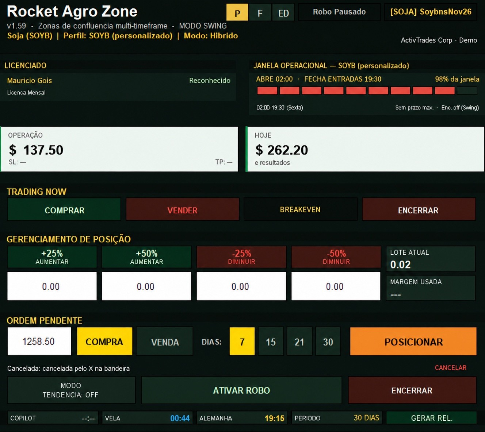Open the ED mode tab
This screenshot has height=432, width=485.
pos(283,13)
